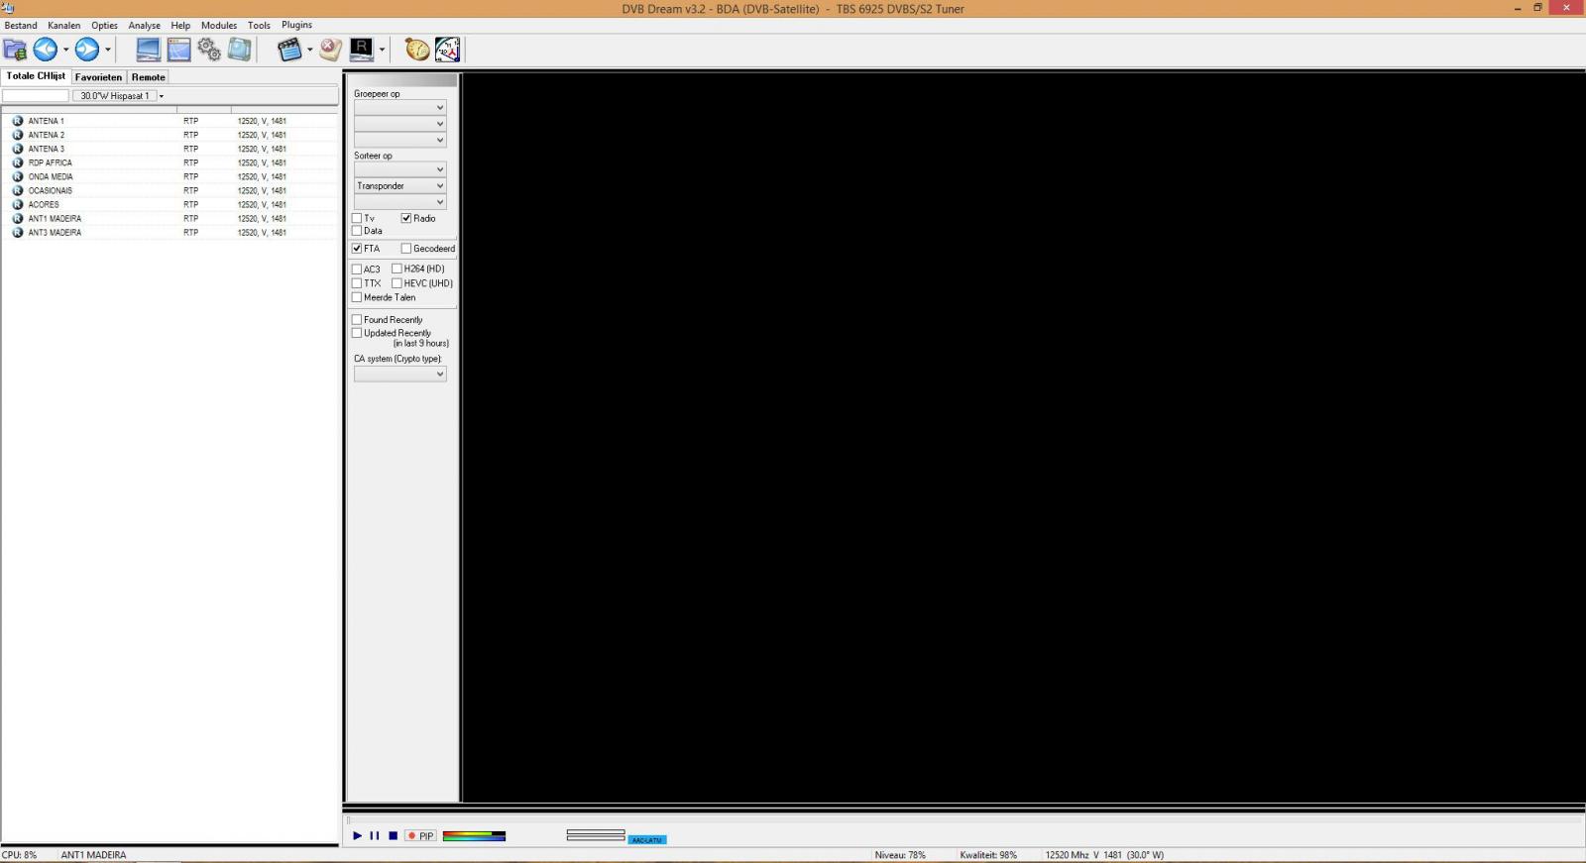This screenshot has height=863, width=1586.
Task: Click the clapperboard recording icon
Action: 289,50
